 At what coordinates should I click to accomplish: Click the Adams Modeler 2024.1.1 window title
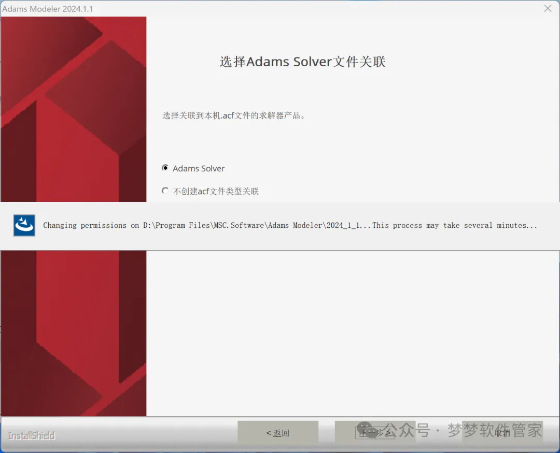click(x=48, y=9)
